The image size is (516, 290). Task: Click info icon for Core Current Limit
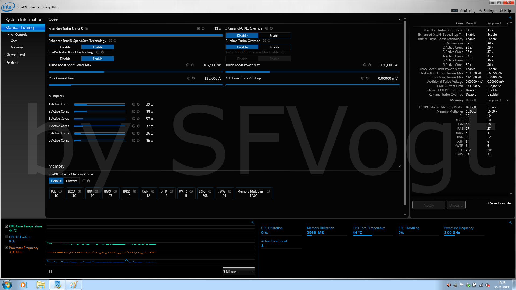tap(189, 78)
